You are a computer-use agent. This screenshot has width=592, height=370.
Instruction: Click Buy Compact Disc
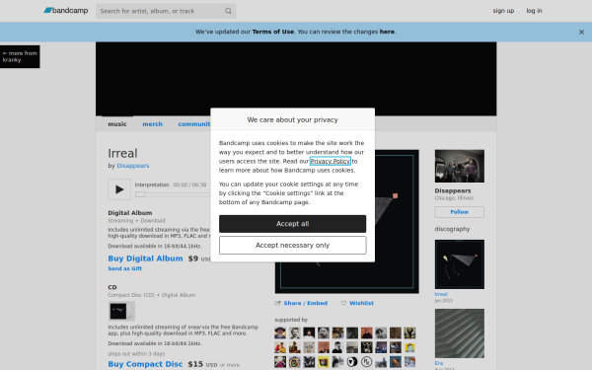[145, 364]
